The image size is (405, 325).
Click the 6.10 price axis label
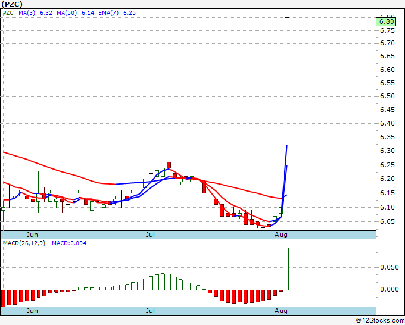pyautogui.click(x=387, y=207)
